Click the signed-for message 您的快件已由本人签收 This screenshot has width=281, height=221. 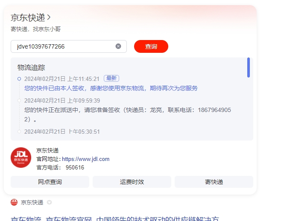click(x=111, y=88)
